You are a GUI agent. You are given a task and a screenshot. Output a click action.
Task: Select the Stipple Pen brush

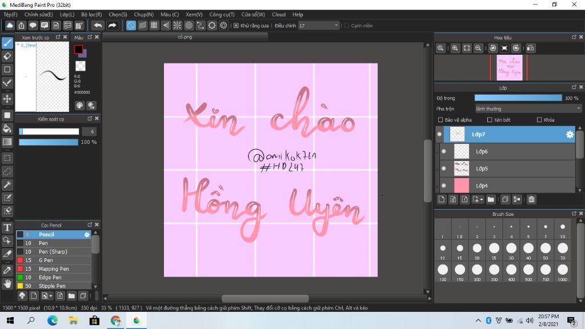pos(53,286)
